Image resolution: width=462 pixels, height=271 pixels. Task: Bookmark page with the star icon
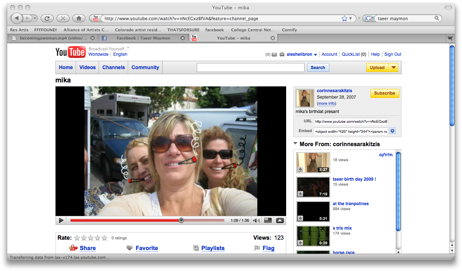pyautogui.click(x=344, y=18)
